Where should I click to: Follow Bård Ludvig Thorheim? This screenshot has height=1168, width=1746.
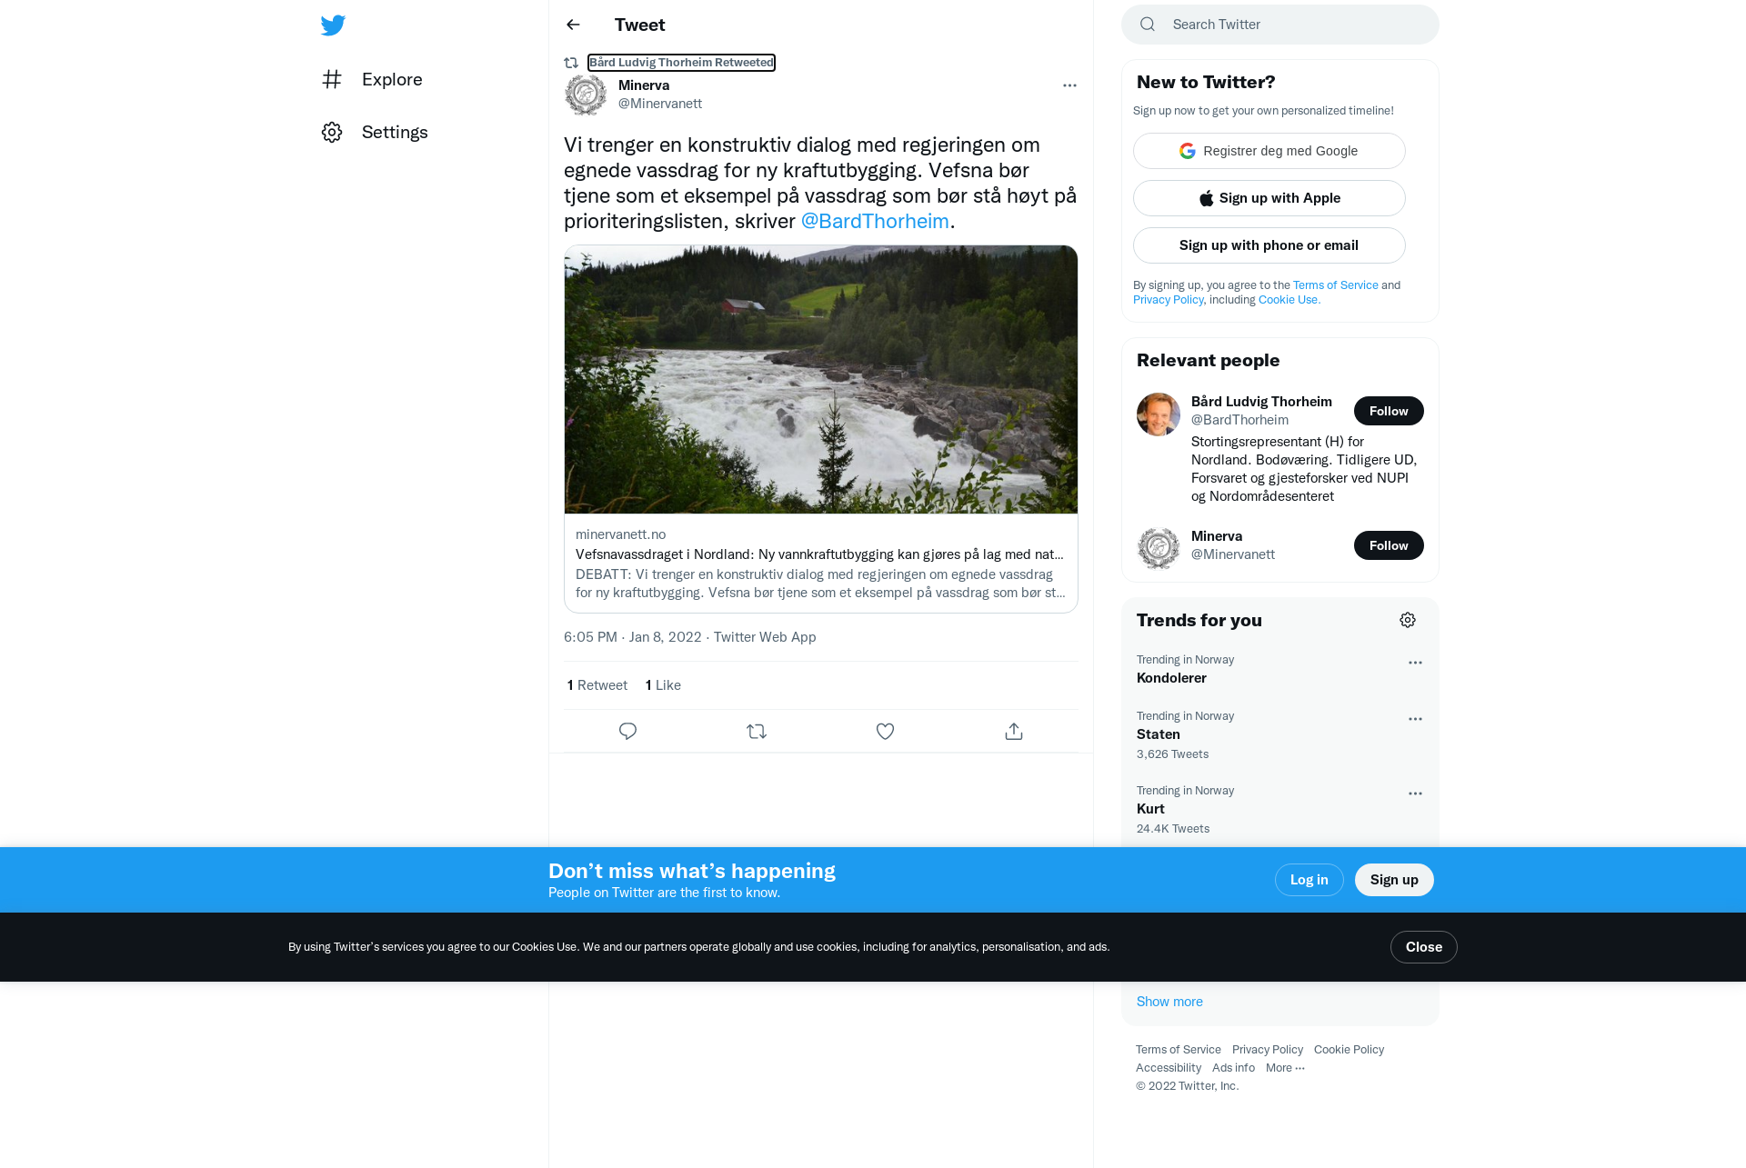(x=1389, y=411)
